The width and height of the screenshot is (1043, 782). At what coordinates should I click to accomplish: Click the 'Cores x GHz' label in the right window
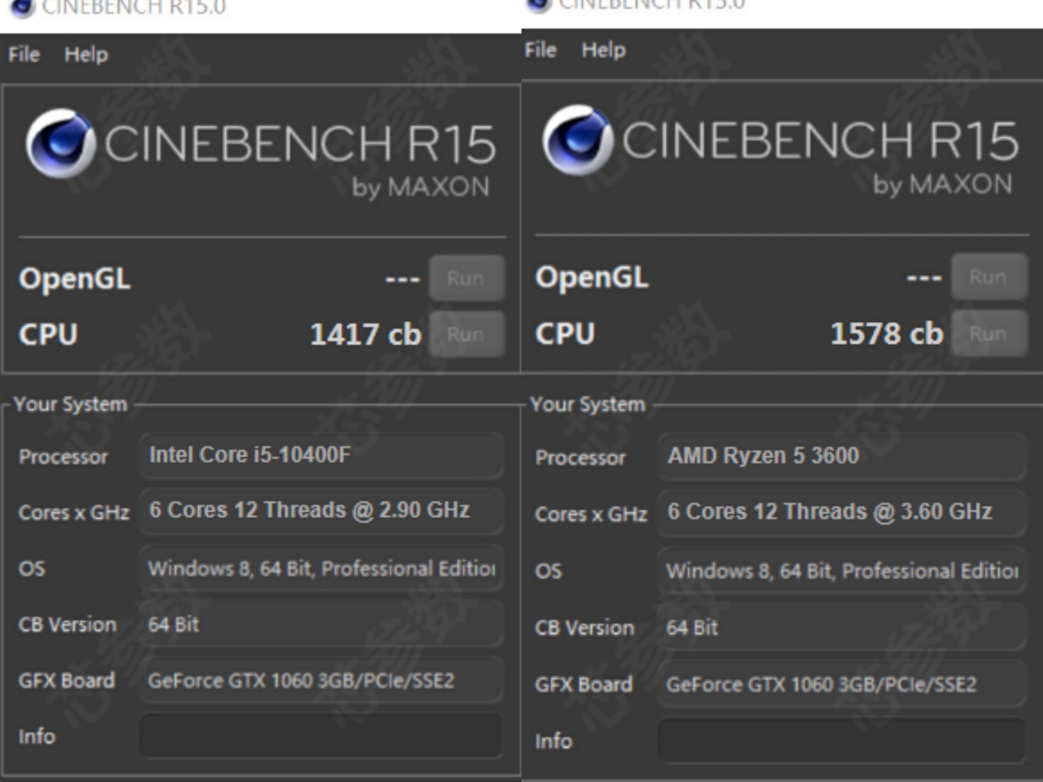pos(591,514)
